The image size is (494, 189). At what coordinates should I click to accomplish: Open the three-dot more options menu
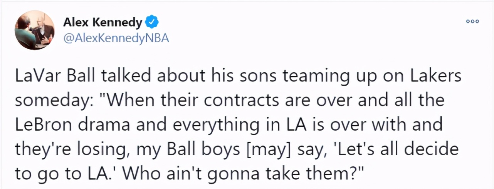point(472,22)
